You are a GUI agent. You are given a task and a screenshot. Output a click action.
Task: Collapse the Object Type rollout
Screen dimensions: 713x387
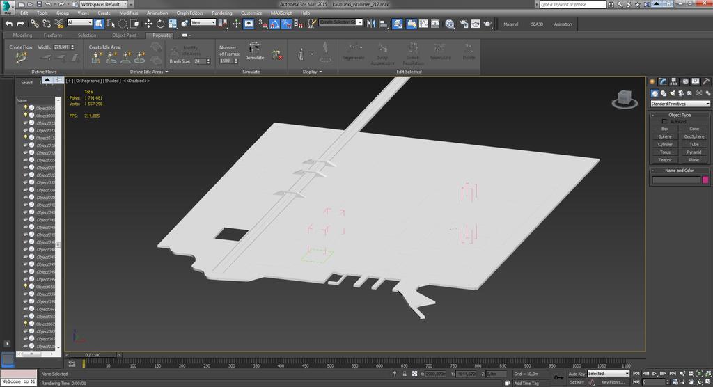pyautogui.click(x=680, y=115)
